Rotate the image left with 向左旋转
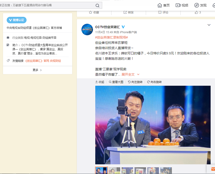215x174 pixels. [135, 82]
